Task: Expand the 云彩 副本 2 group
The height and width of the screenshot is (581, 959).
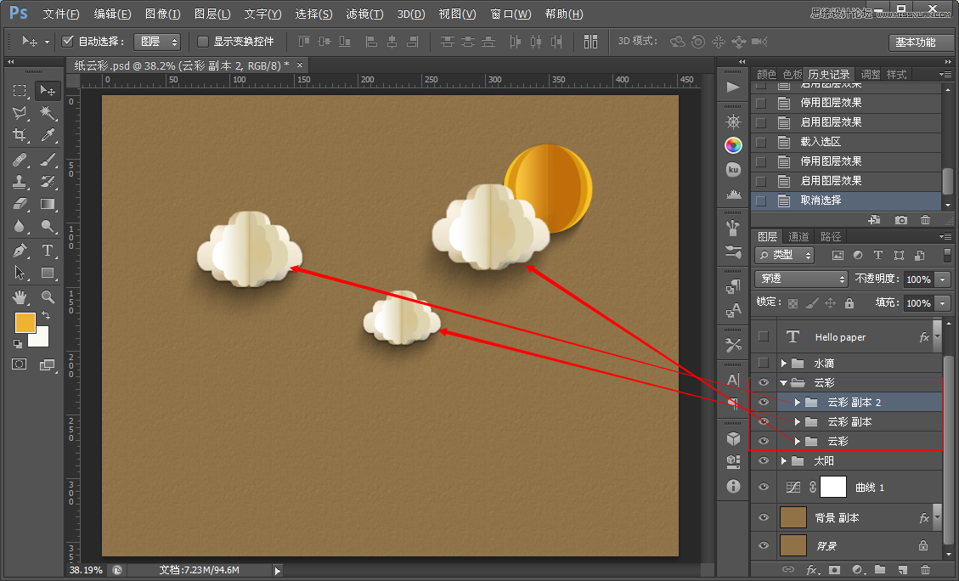Action: point(797,403)
